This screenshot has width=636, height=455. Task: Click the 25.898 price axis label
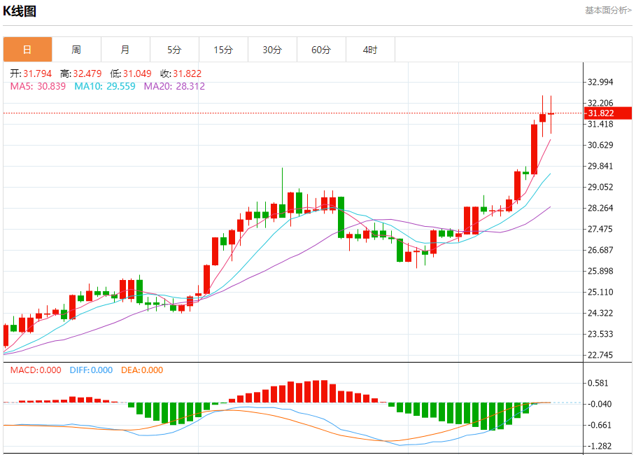pyautogui.click(x=600, y=271)
